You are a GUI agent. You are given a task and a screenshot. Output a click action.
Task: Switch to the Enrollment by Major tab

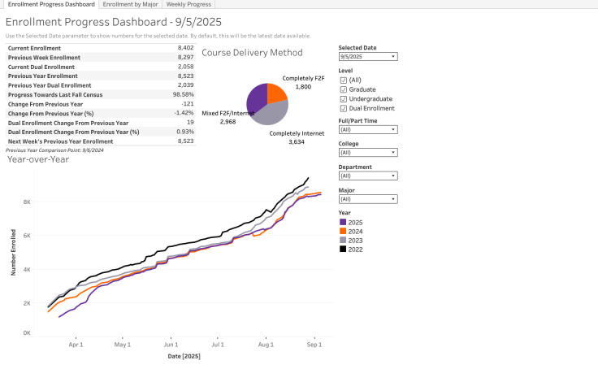129,5
